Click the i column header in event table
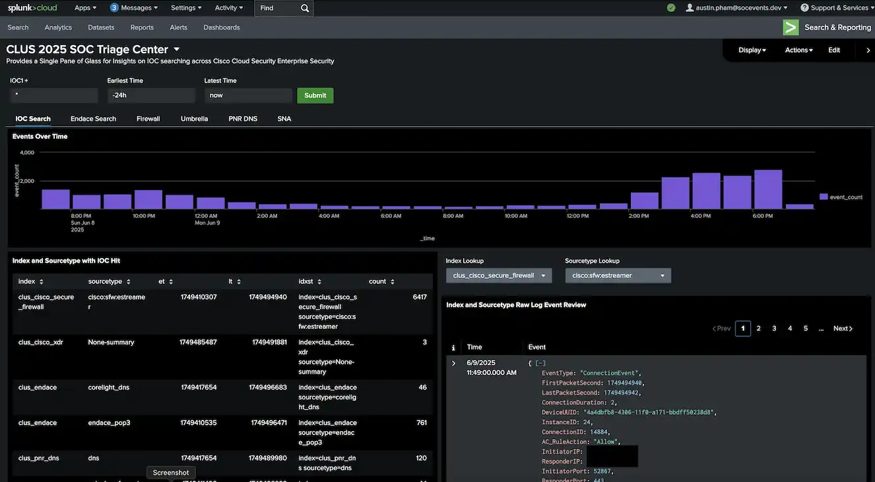875x482 pixels. coord(453,347)
